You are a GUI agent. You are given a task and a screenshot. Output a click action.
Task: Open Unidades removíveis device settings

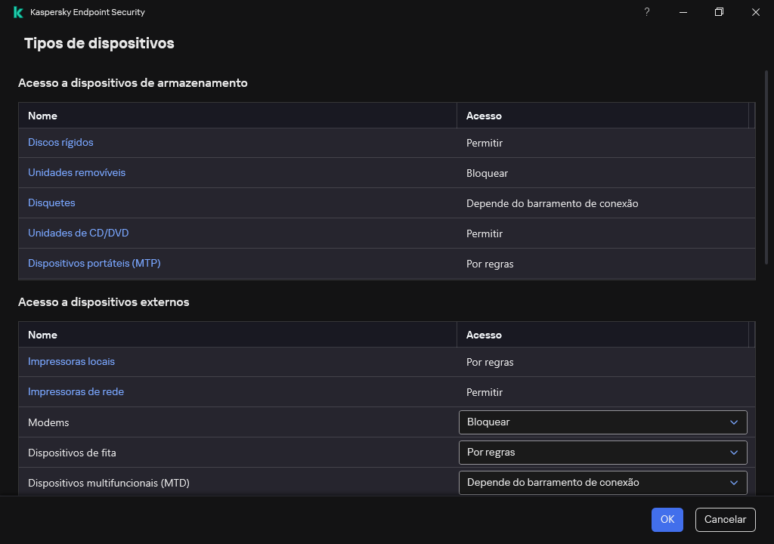tap(76, 172)
